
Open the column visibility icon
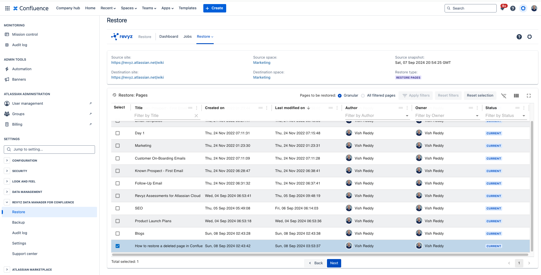click(x=516, y=95)
